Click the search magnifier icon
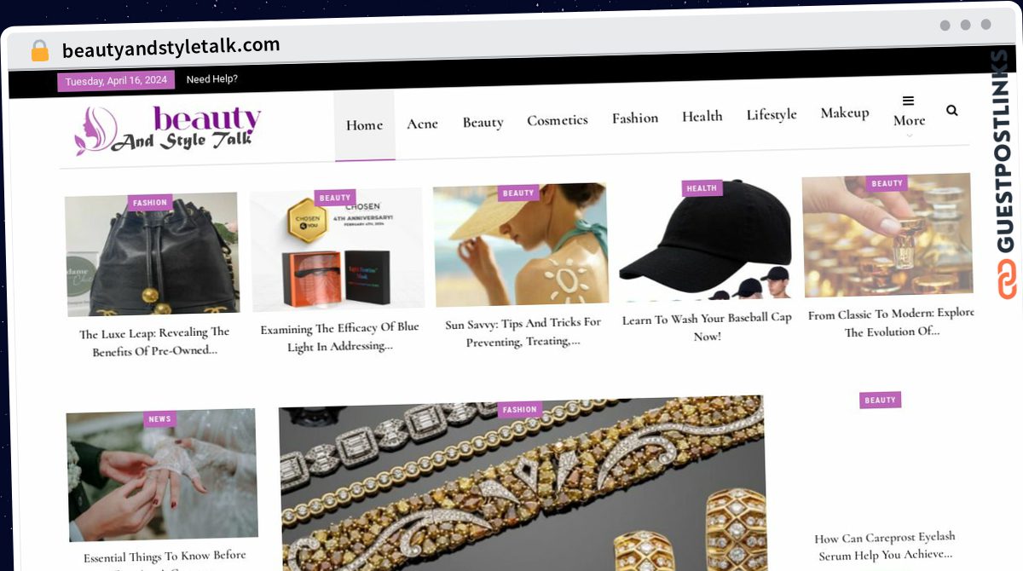 pyautogui.click(x=951, y=110)
